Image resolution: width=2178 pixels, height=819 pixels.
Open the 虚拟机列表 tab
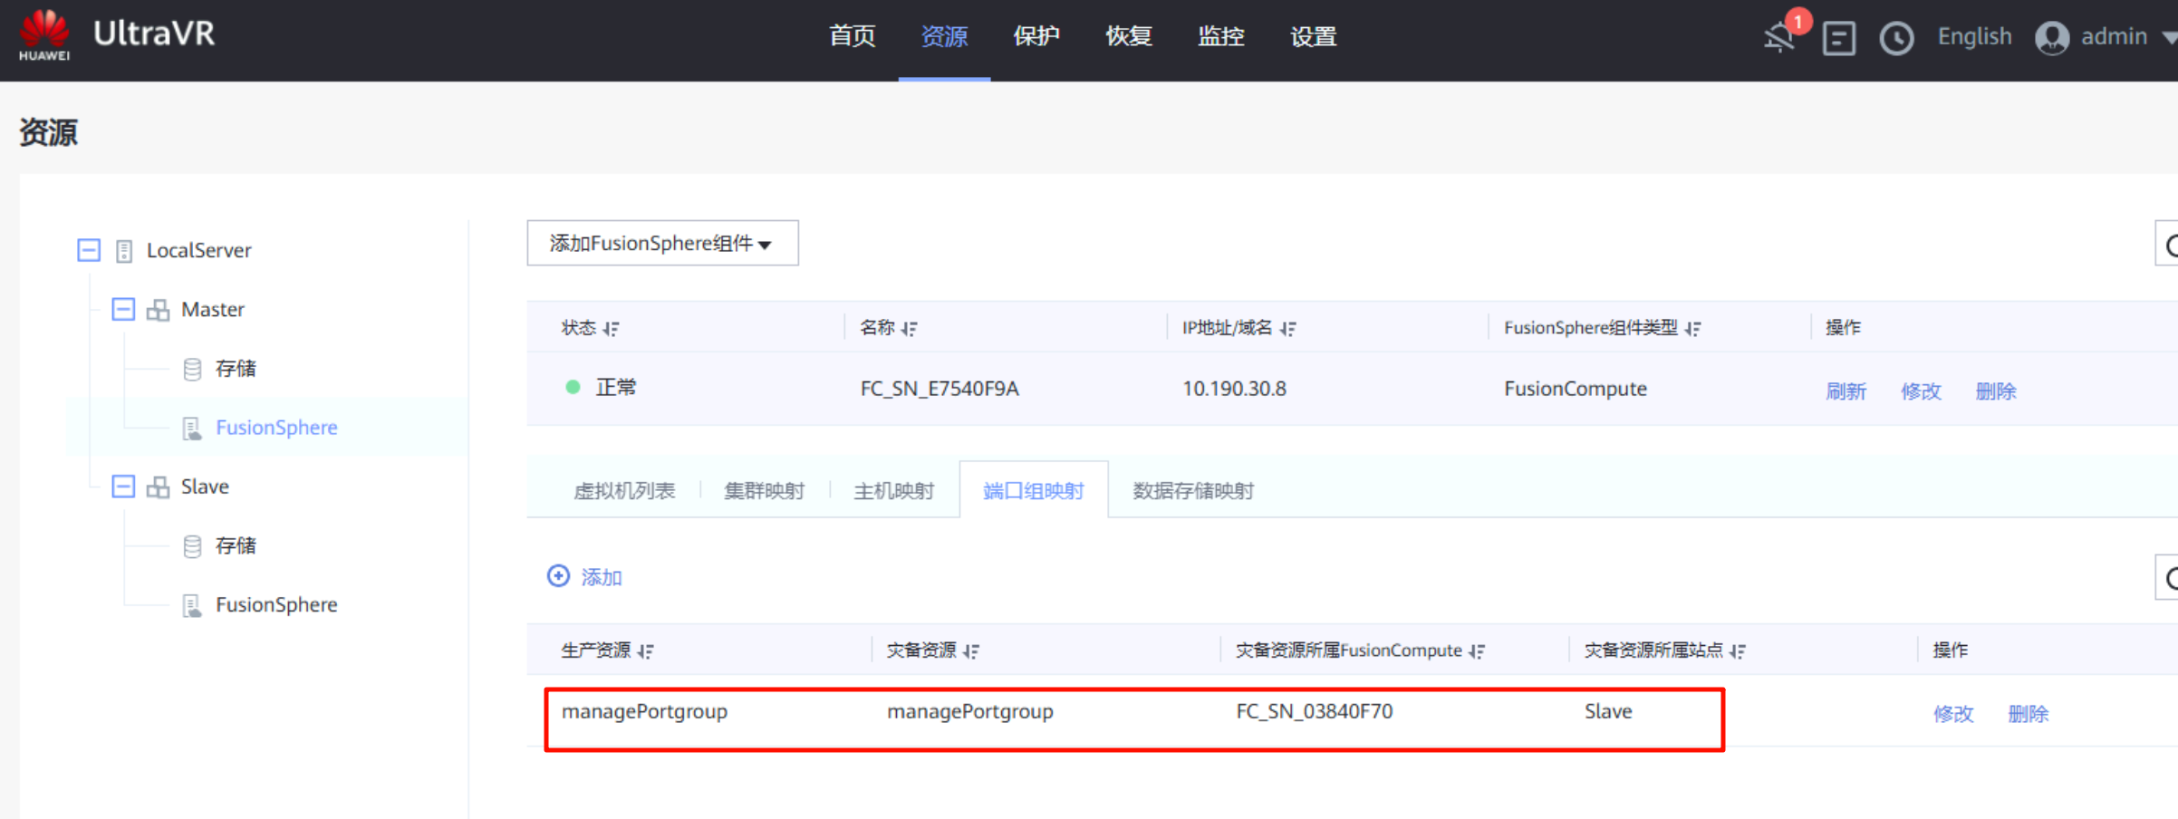coord(624,491)
